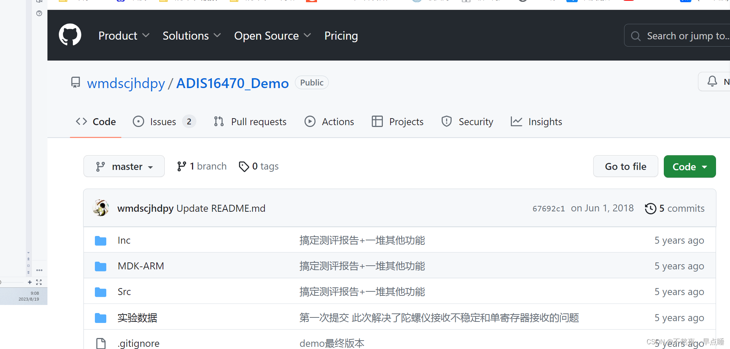Click the plus zoom icon in left panel
Viewport: 730px width, 349px height.
[x=30, y=282]
